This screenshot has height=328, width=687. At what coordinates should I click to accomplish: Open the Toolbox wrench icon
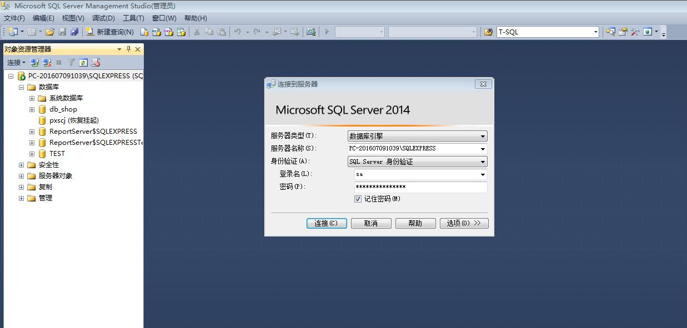pyautogui.click(x=635, y=32)
